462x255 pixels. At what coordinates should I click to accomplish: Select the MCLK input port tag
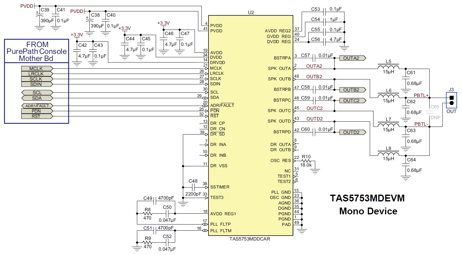(x=37, y=68)
